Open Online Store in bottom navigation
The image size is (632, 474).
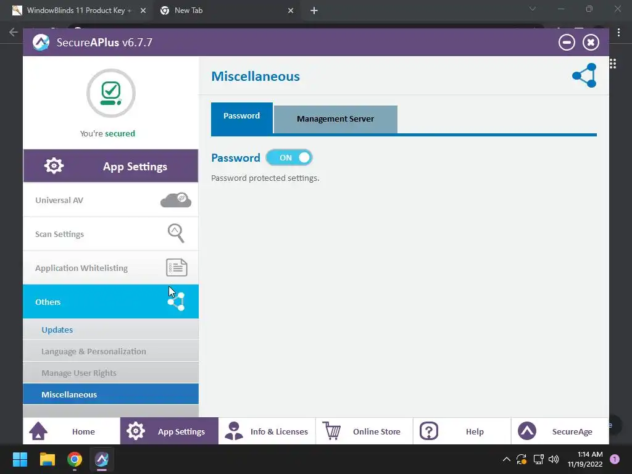[x=364, y=431]
